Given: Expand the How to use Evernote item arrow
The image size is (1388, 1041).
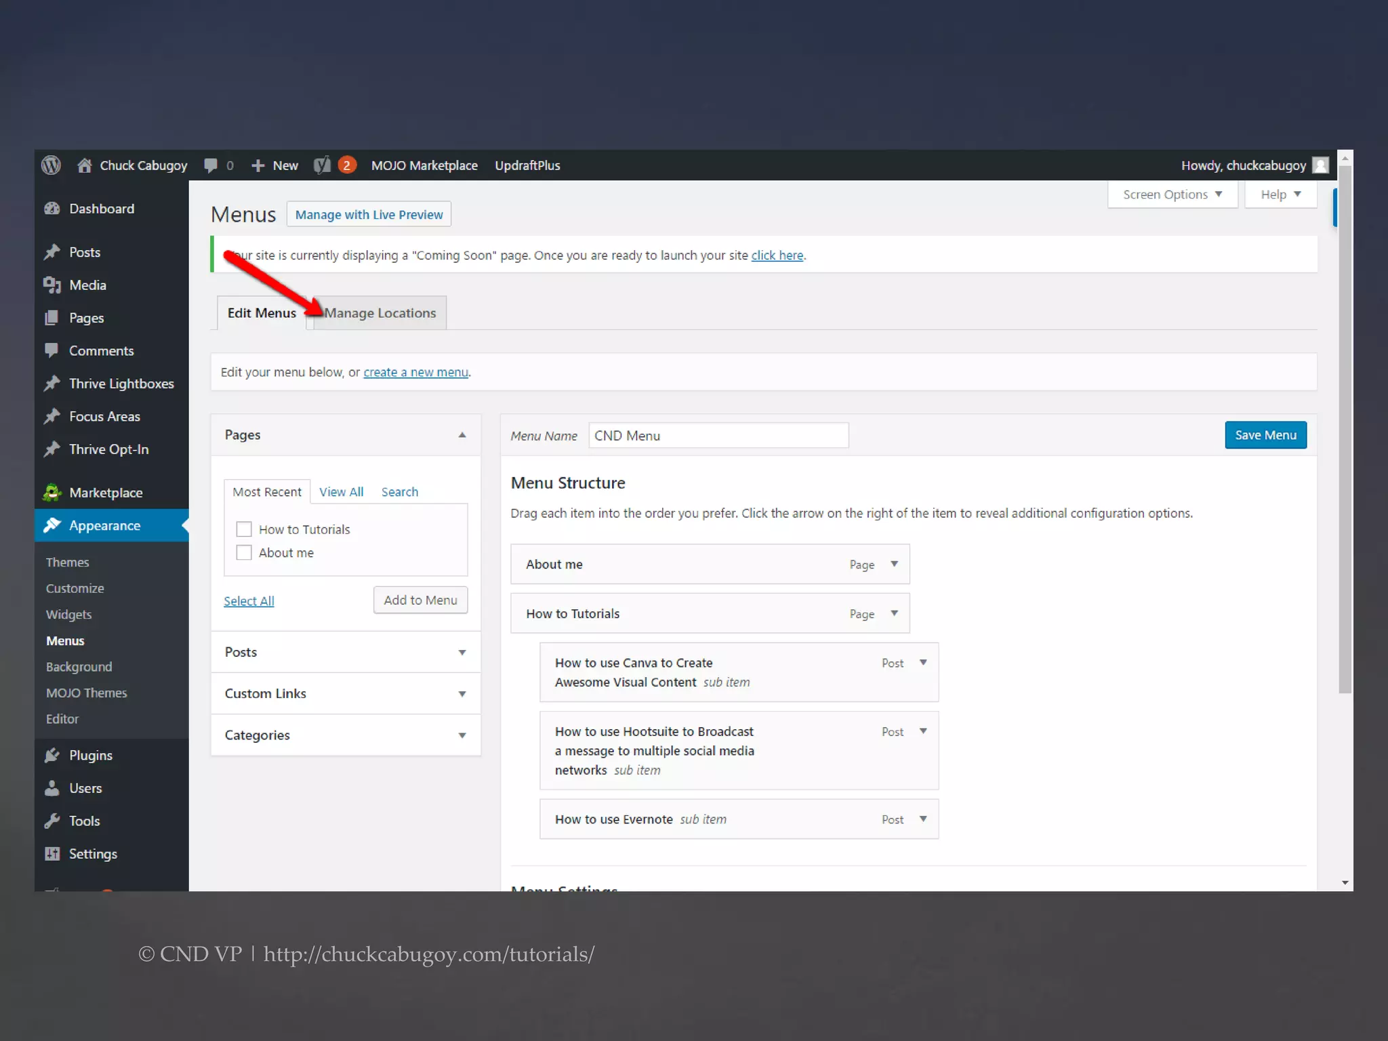Looking at the screenshot, I should click(923, 819).
